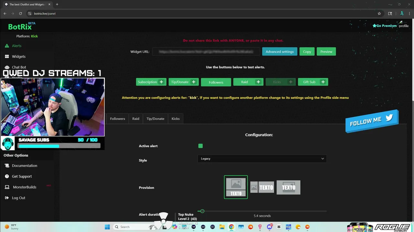Switch to the Kicks configuration tab
414x232 pixels.
tap(176, 119)
